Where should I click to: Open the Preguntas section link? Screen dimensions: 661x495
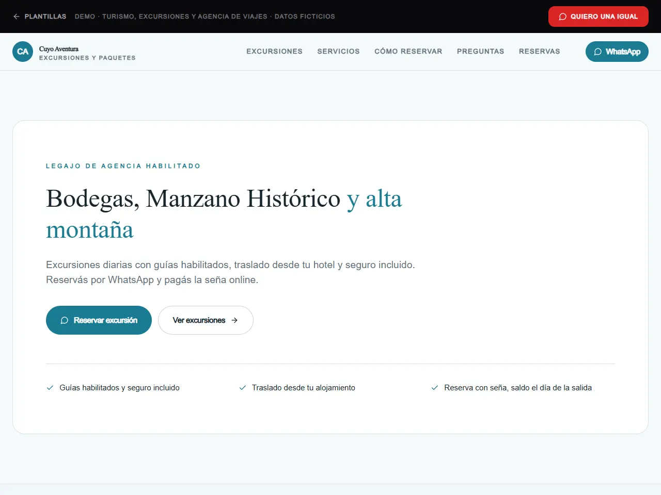coord(480,52)
